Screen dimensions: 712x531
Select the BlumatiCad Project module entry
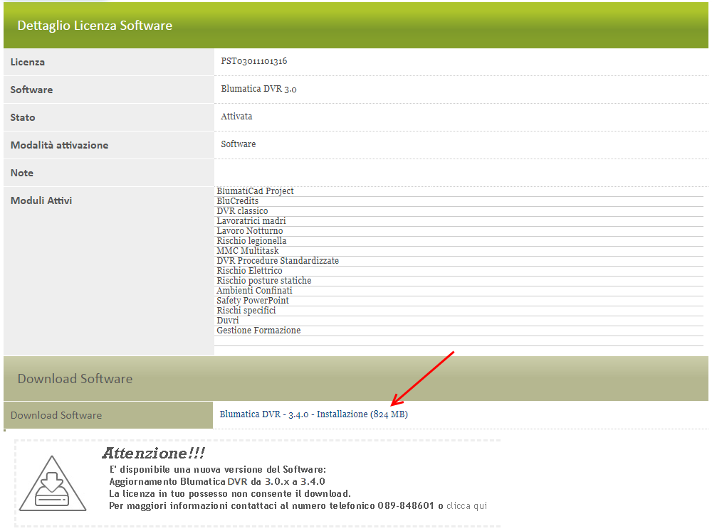pos(255,191)
